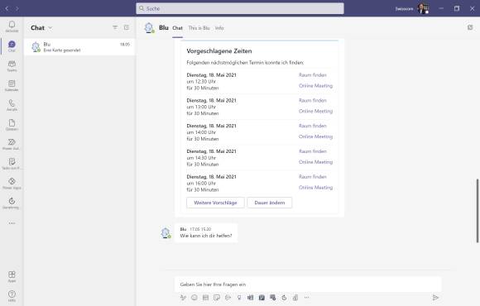Open the Hilfe help icon
This screenshot has width=480, height=306.
pyautogui.click(x=12, y=296)
